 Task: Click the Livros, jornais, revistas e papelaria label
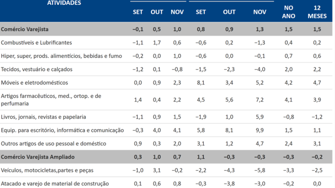pyautogui.click(x=44, y=117)
